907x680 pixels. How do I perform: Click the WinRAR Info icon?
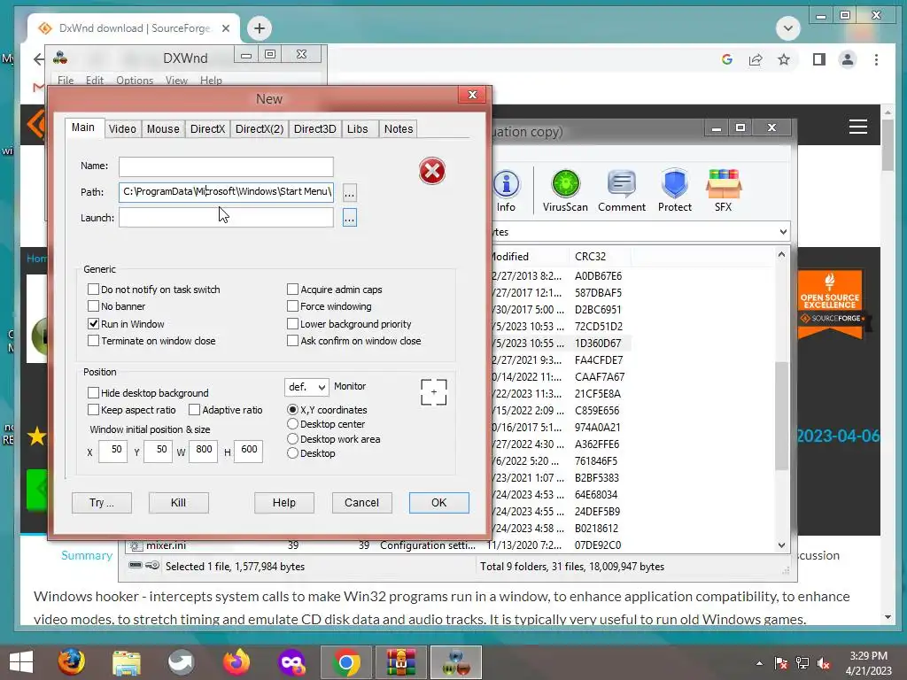[x=506, y=185]
